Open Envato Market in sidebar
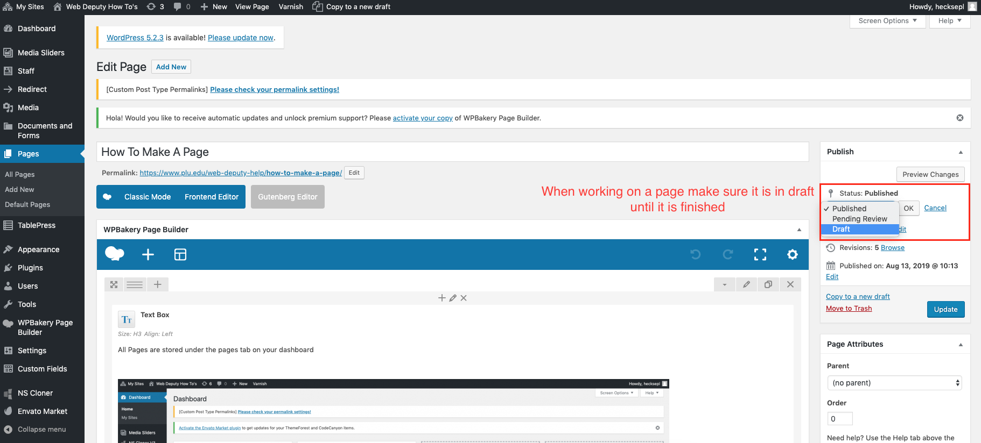Image resolution: width=981 pixels, height=443 pixels. [x=42, y=411]
